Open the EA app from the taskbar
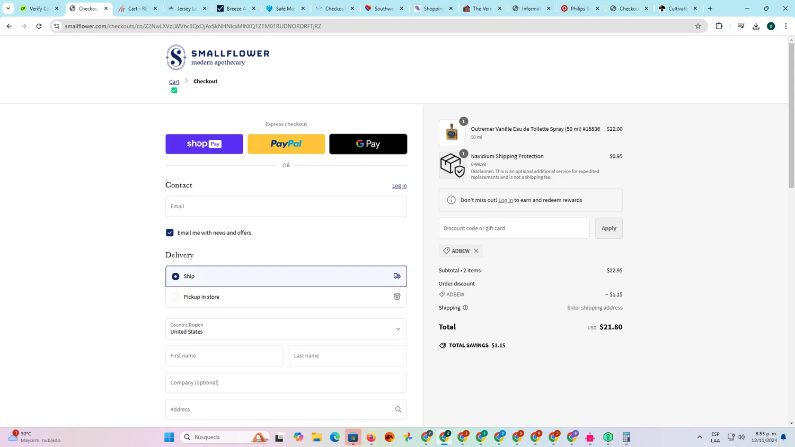Image resolution: width=795 pixels, height=447 pixels. click(390, 437)
